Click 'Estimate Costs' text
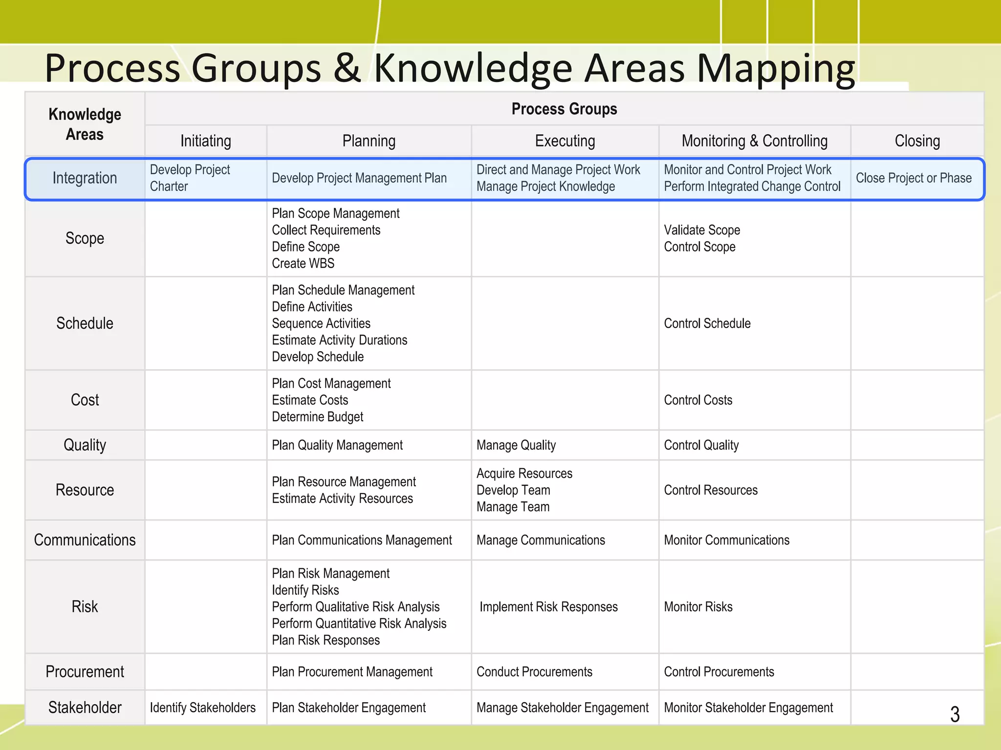 tap(310, 400)
